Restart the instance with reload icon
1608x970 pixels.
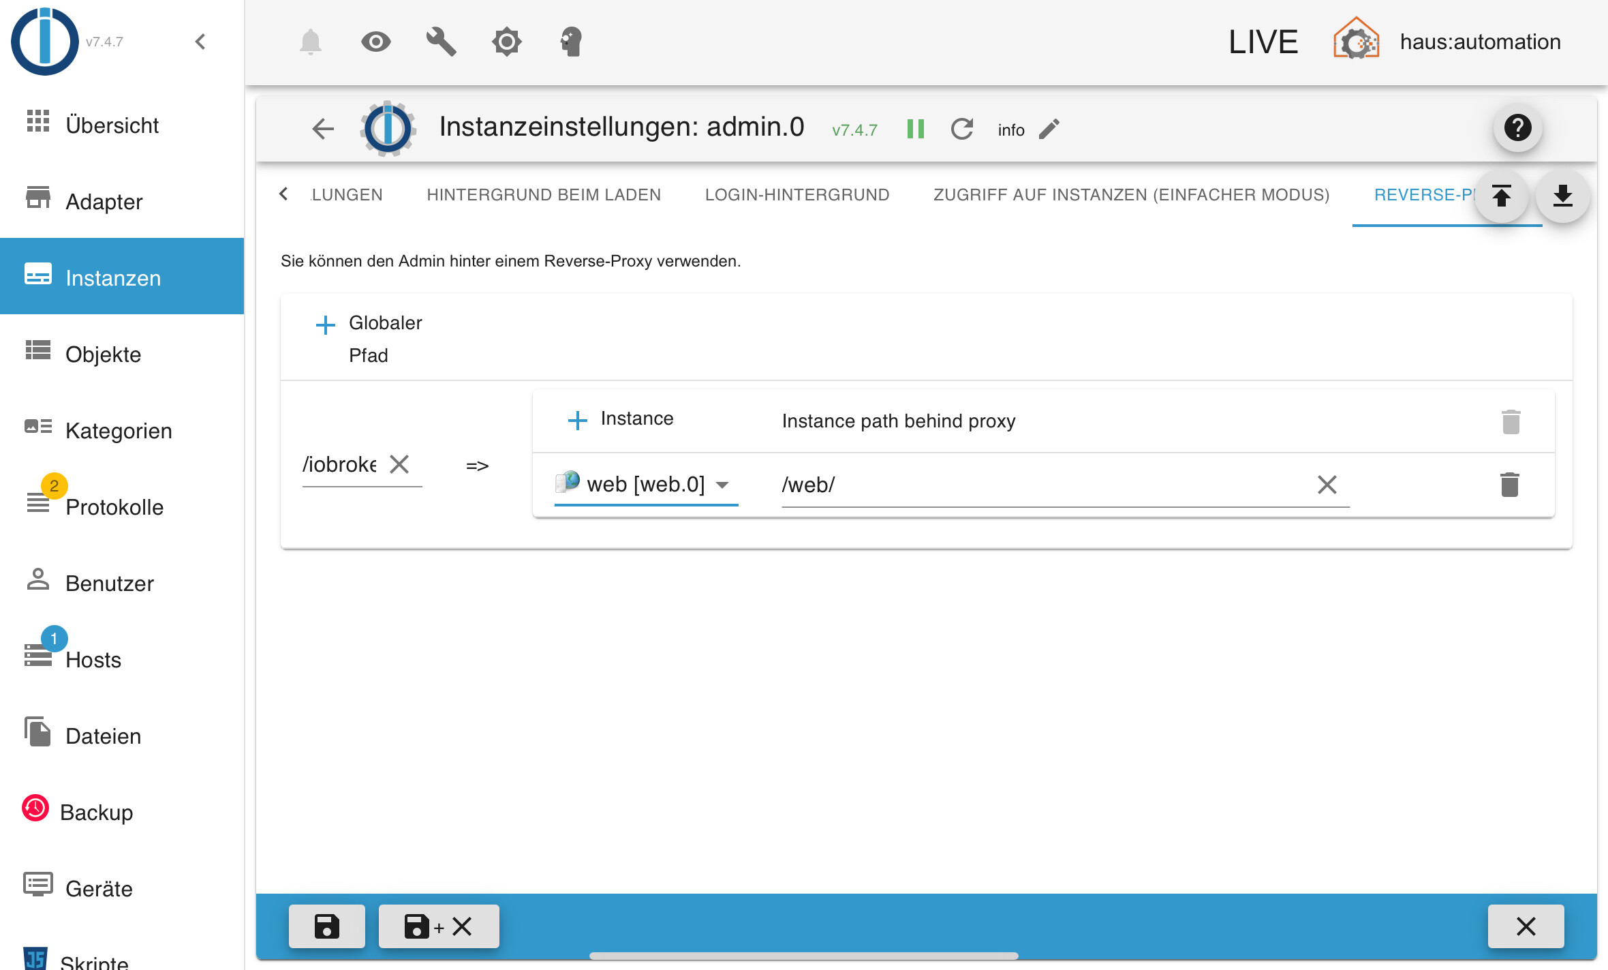(961, 129)
